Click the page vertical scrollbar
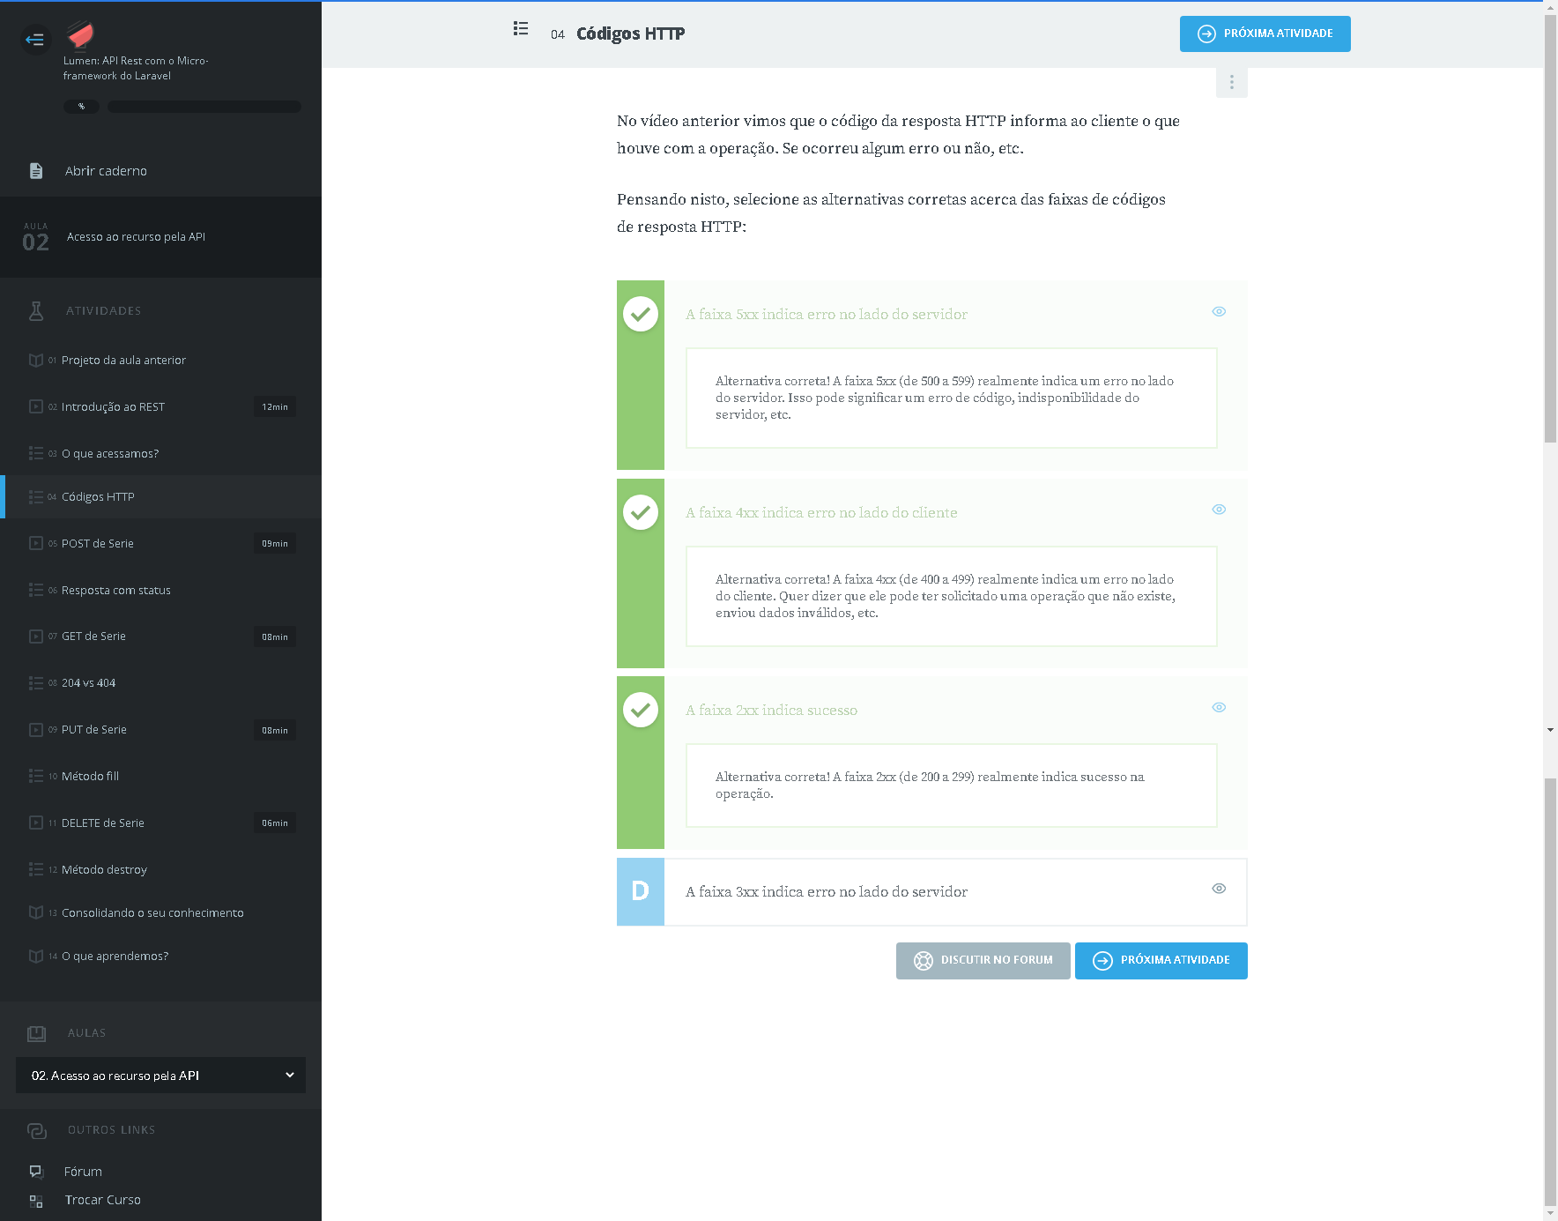 (1550, 617)
